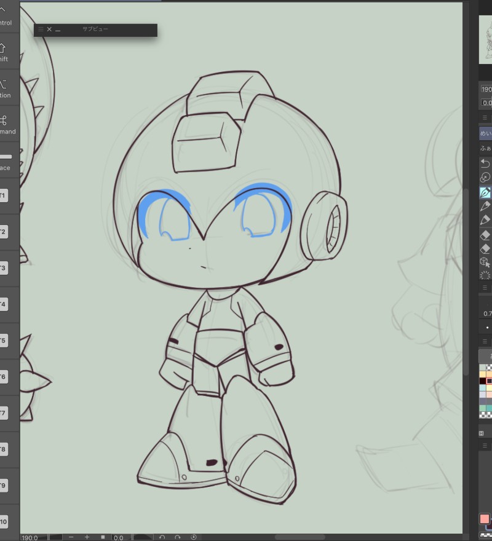Select the Pencil tool icon

pos(485,207)
